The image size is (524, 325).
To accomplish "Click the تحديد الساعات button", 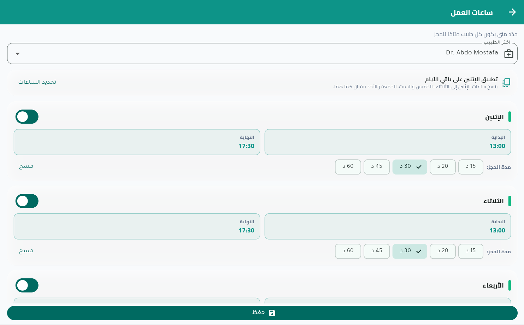I will (37, 82).
